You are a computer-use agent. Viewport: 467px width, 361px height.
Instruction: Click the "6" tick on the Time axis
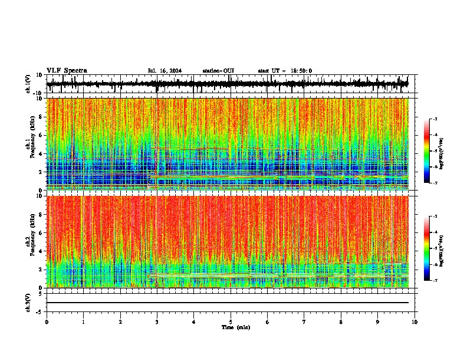(268, 322)
